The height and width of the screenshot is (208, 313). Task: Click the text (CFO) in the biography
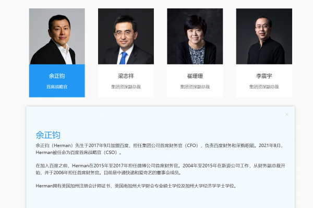click(191, 145)
